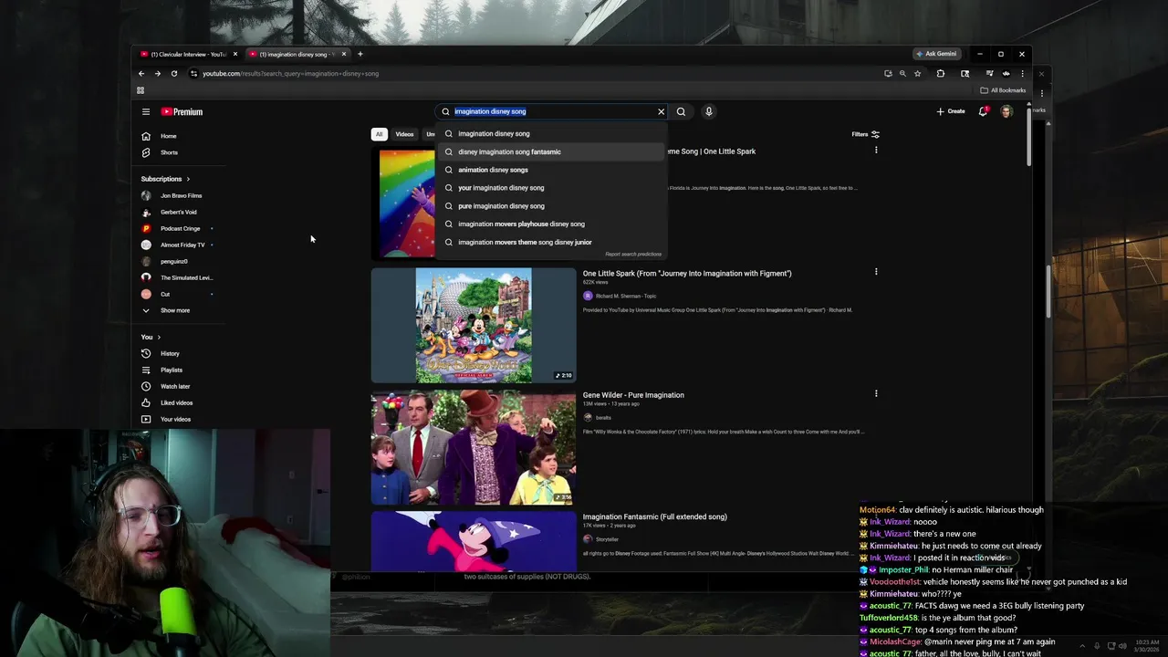
Task: Open watch History
Action: (170, 353)
